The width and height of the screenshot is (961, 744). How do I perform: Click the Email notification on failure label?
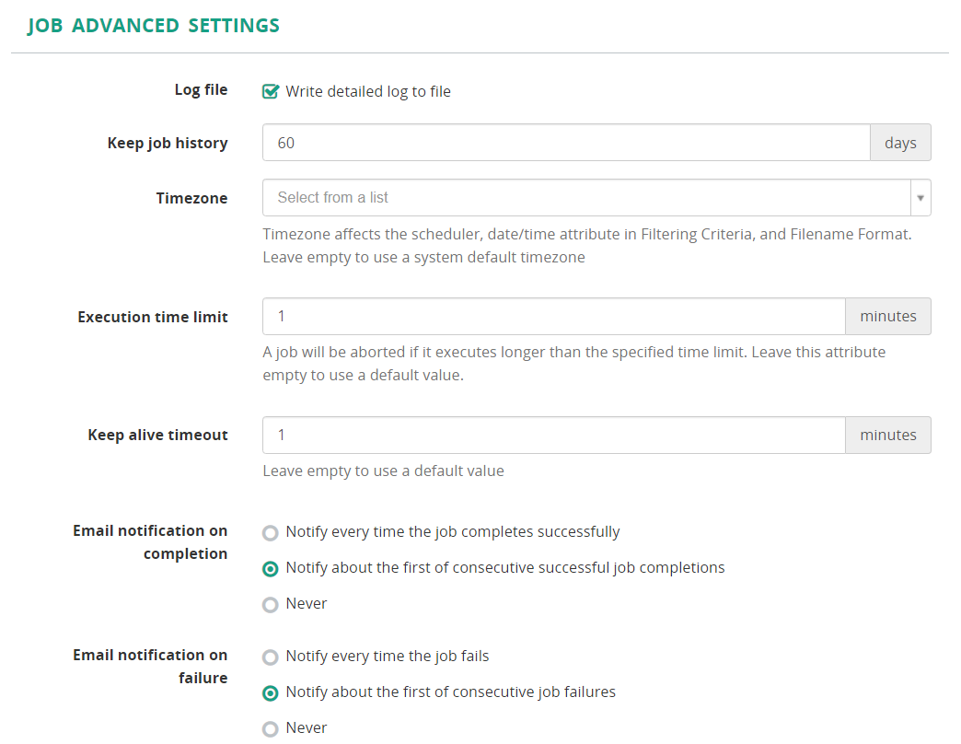[x=150, y=666]
